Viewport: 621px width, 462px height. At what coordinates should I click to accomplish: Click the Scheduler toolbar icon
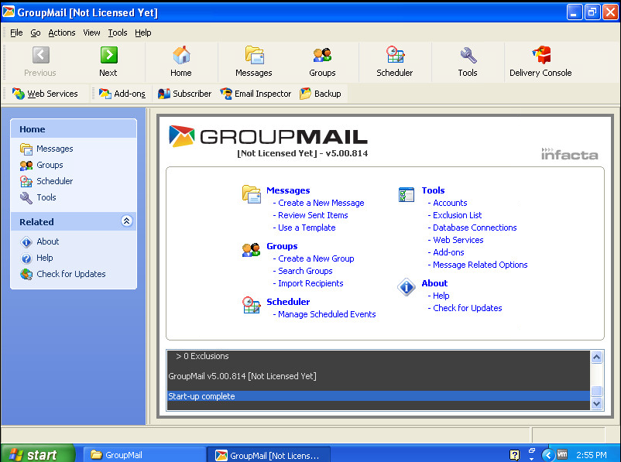(395, 56)
